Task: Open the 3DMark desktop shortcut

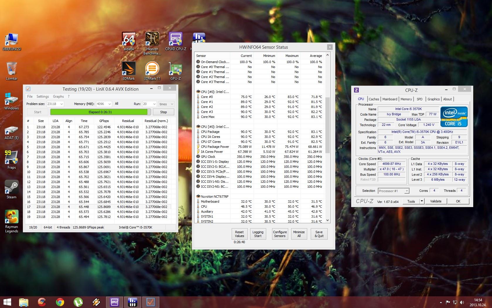Action: coord(129,71)
